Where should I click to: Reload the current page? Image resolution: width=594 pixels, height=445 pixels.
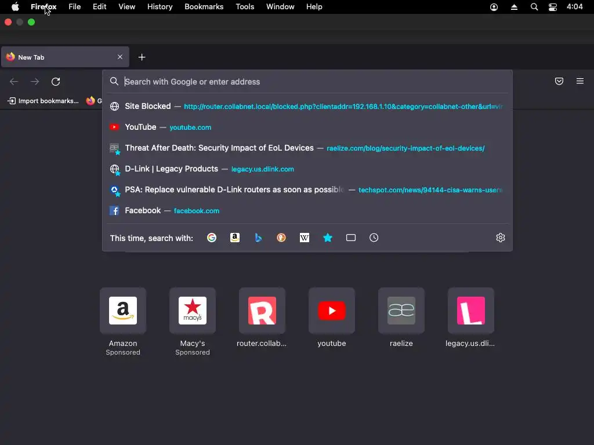56,82
